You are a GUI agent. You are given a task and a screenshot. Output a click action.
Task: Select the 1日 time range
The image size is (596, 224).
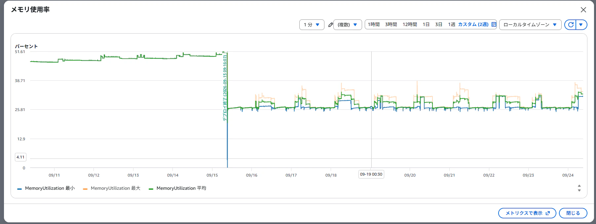[x=426, y=24]
